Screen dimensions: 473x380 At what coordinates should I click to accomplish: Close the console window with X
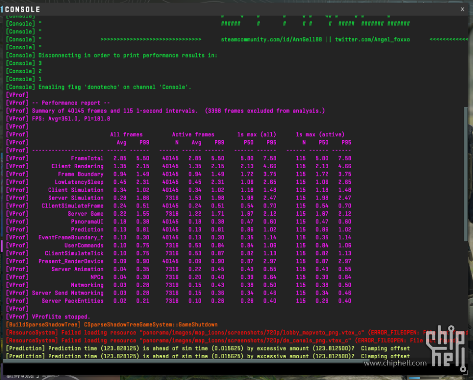point(462,9)
